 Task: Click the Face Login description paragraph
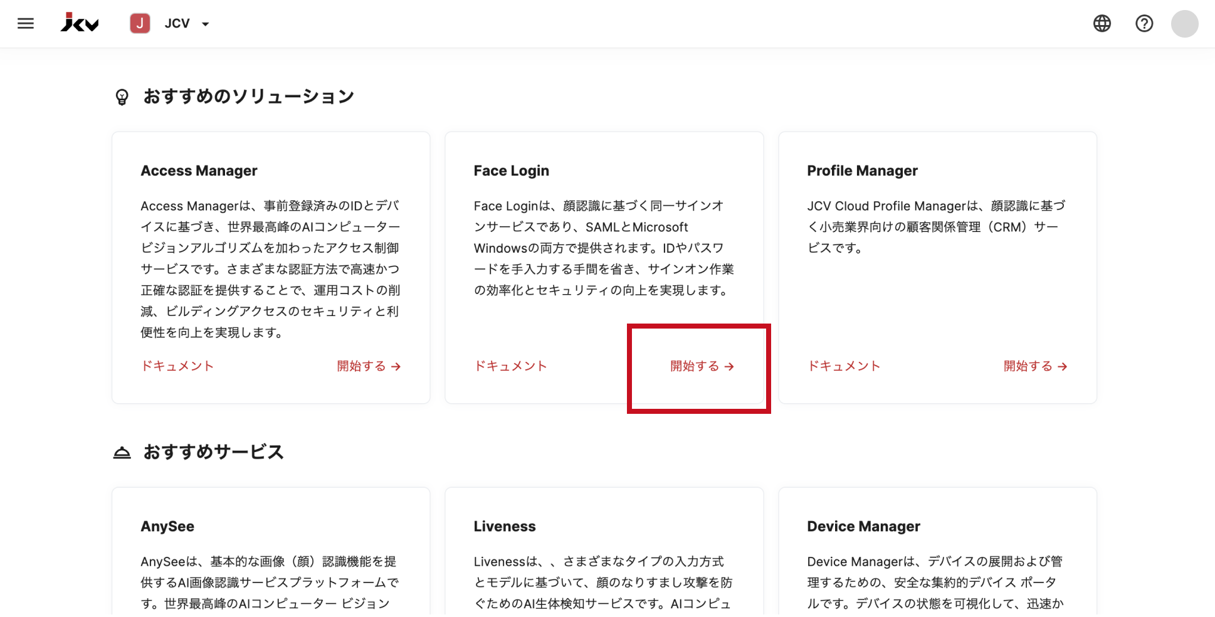coord(604,248)
